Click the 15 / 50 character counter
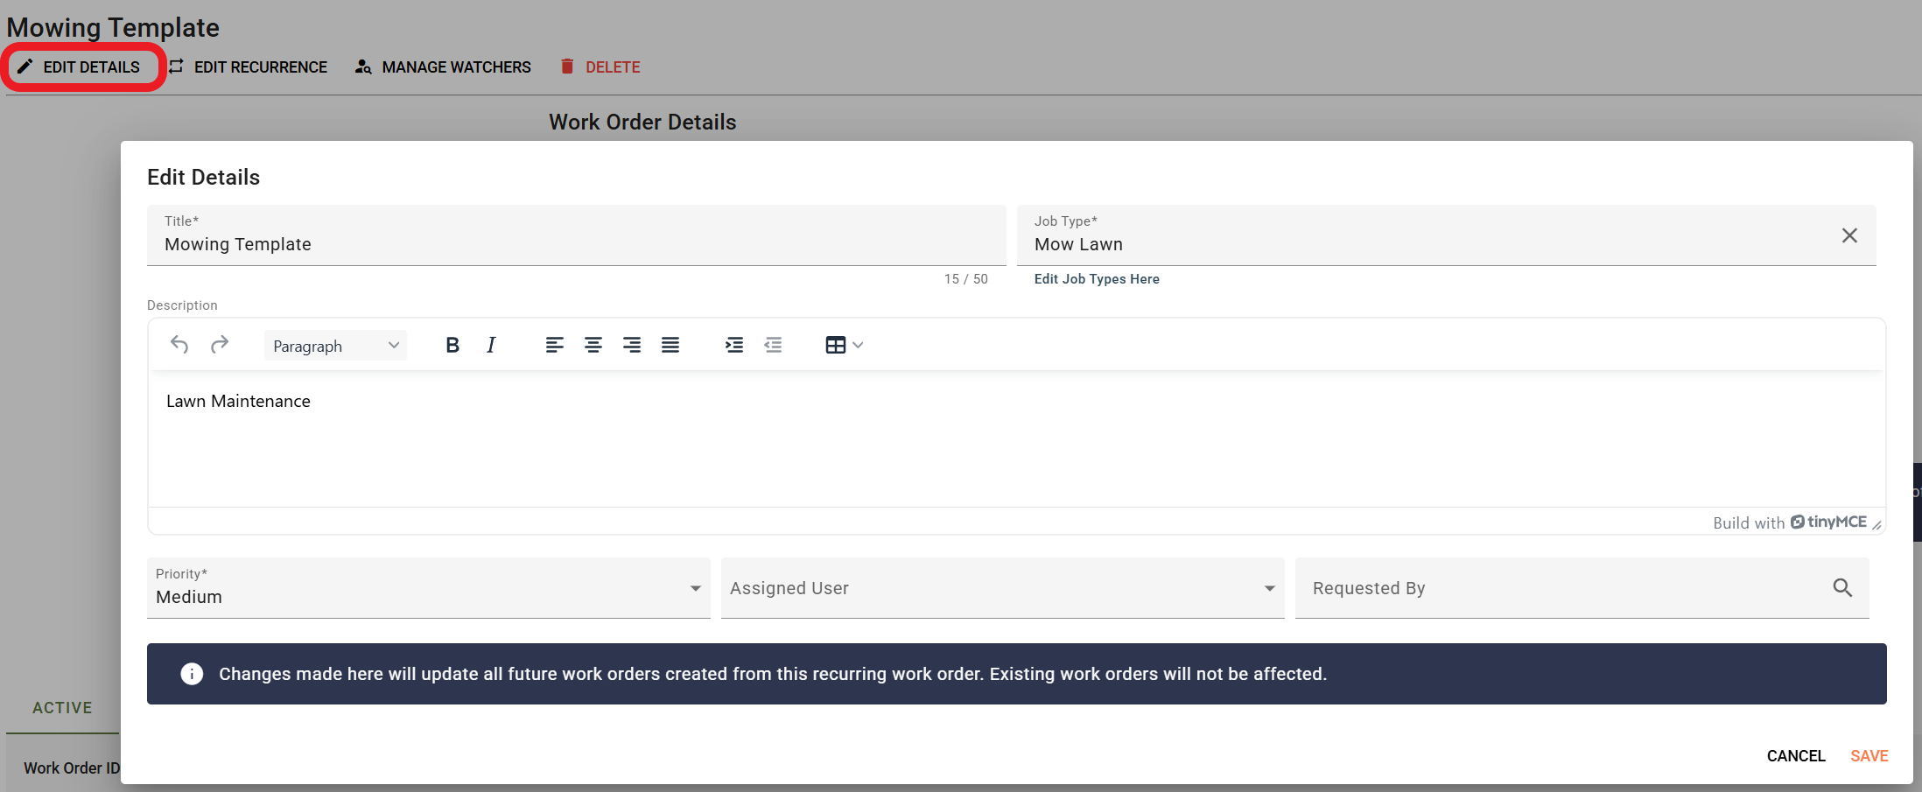Viewport: 1922px width, 792px height. 965,279
